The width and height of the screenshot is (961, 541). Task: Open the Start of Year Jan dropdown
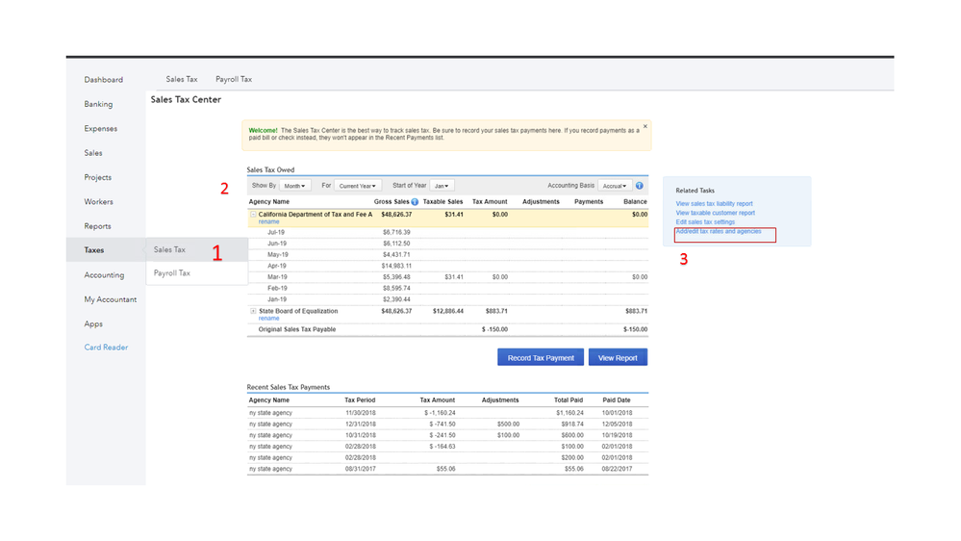pyautogui.click(x=442, y=186)
